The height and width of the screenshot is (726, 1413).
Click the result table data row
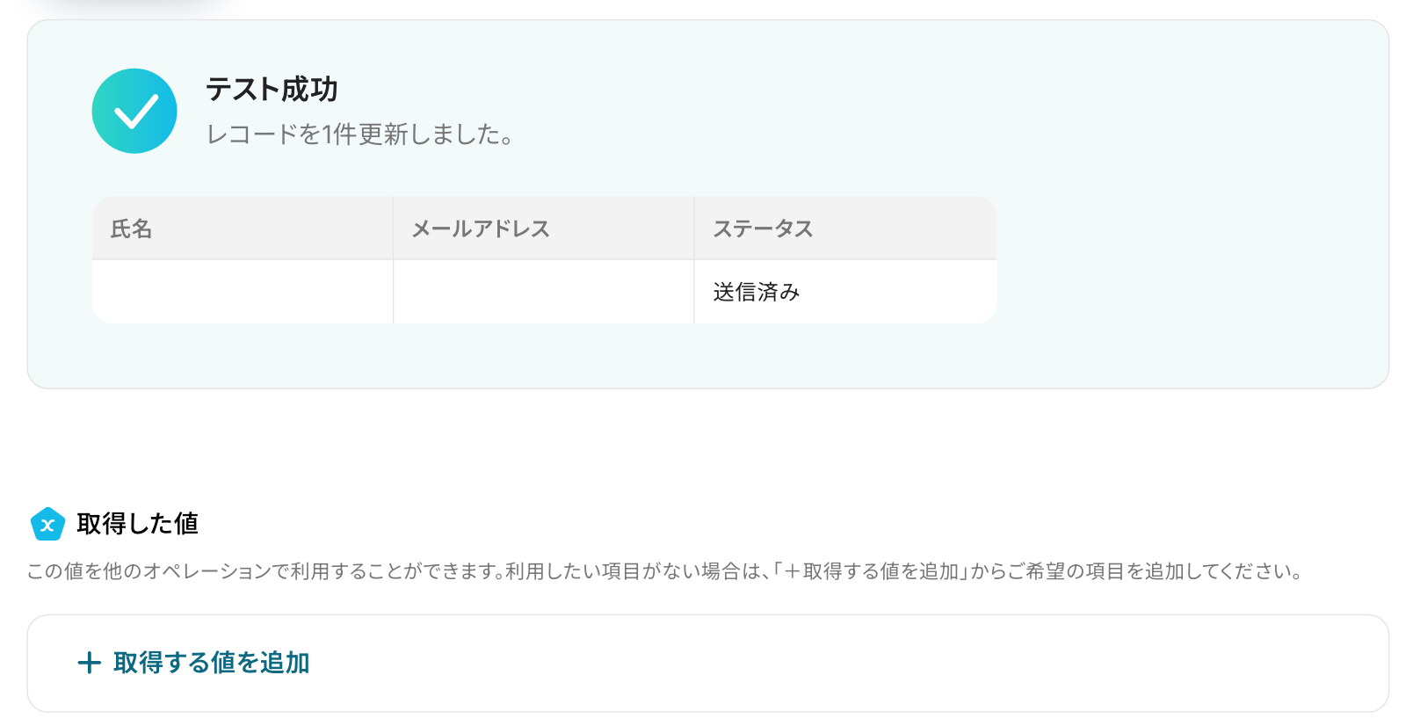point(544,292)
